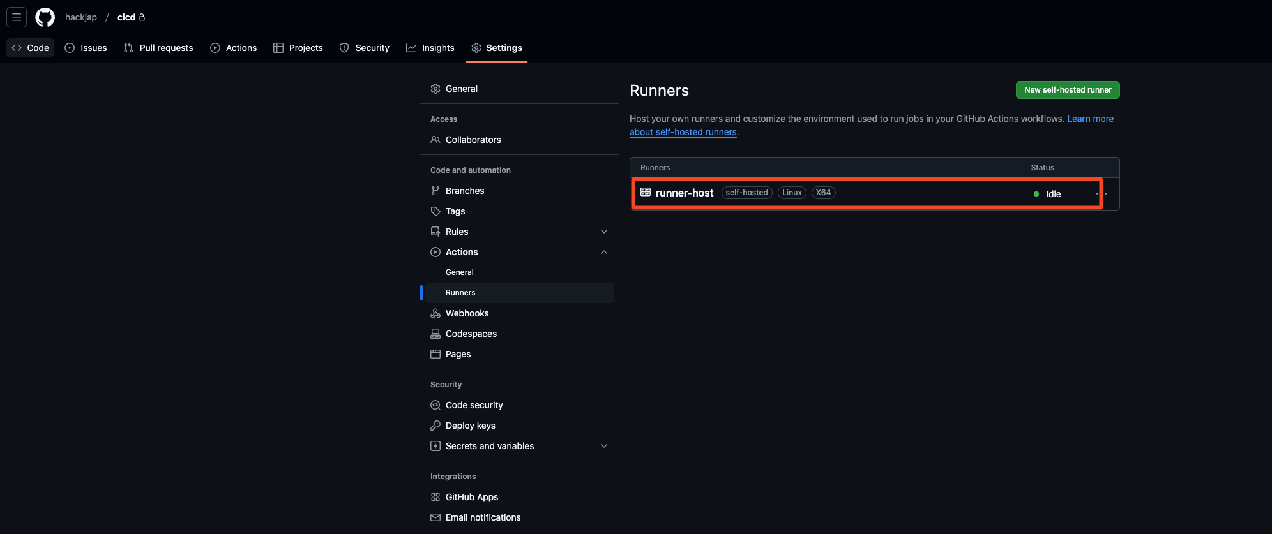The height and width of the screenshot is (534, 1272).
Task: Click the Status column header
Action: tap(1042, 168)
